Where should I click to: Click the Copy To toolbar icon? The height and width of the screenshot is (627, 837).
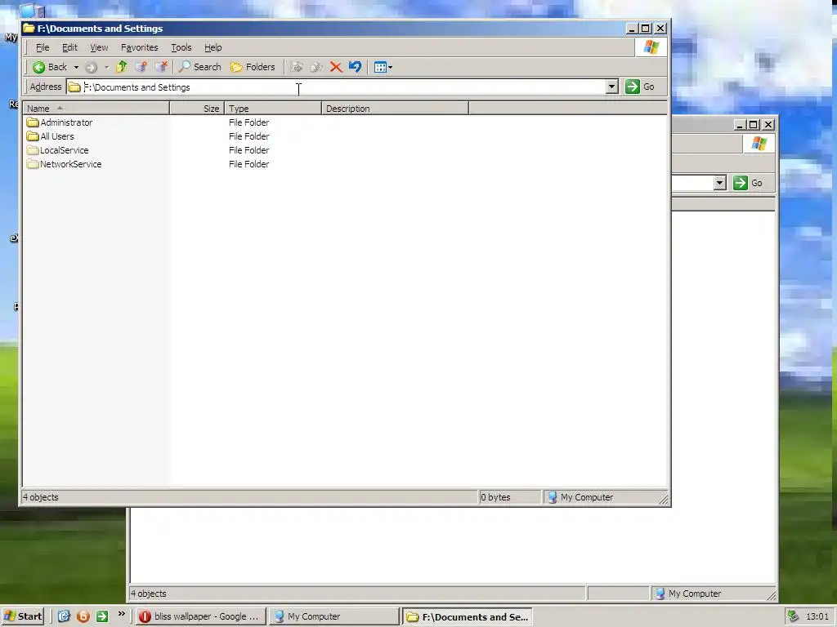click(316, 67)
